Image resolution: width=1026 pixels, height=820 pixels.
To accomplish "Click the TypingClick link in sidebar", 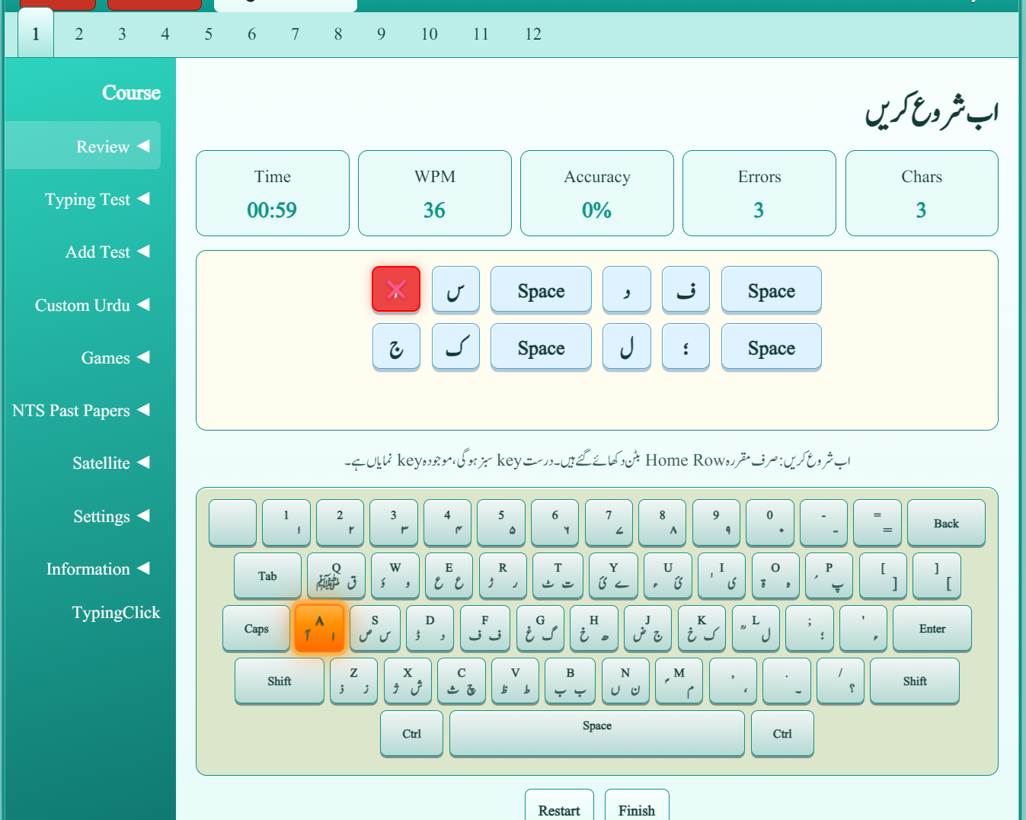I will [116, 613].
